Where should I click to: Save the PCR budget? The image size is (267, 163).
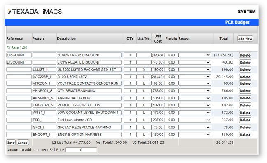point(11,142)
